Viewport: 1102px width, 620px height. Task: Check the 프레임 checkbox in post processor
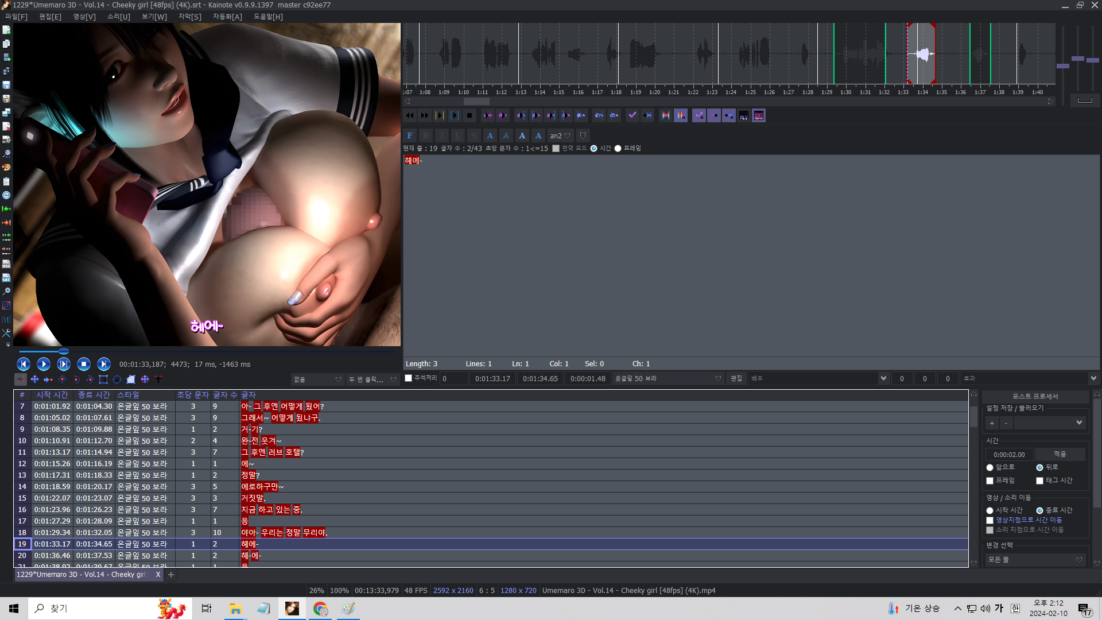tap(990, 481)
